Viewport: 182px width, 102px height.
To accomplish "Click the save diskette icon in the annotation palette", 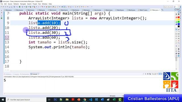I will [x=179, y=54].
